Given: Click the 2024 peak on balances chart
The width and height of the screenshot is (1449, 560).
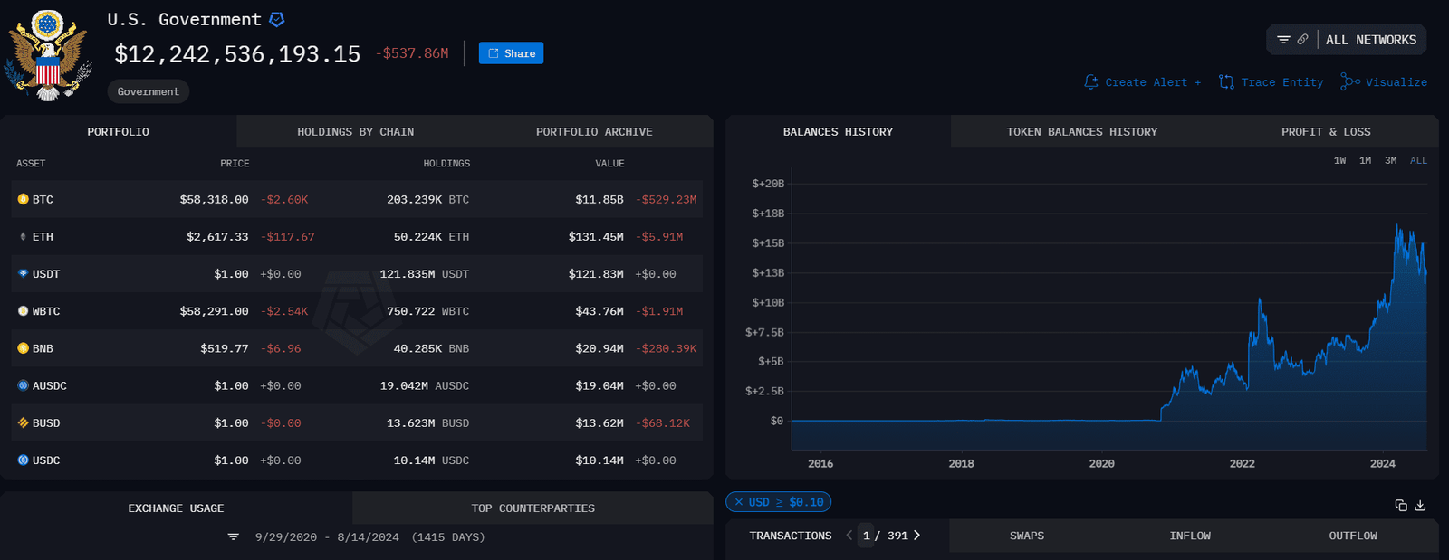Looking at the screenshot, I should click(x=1397, y=226).
